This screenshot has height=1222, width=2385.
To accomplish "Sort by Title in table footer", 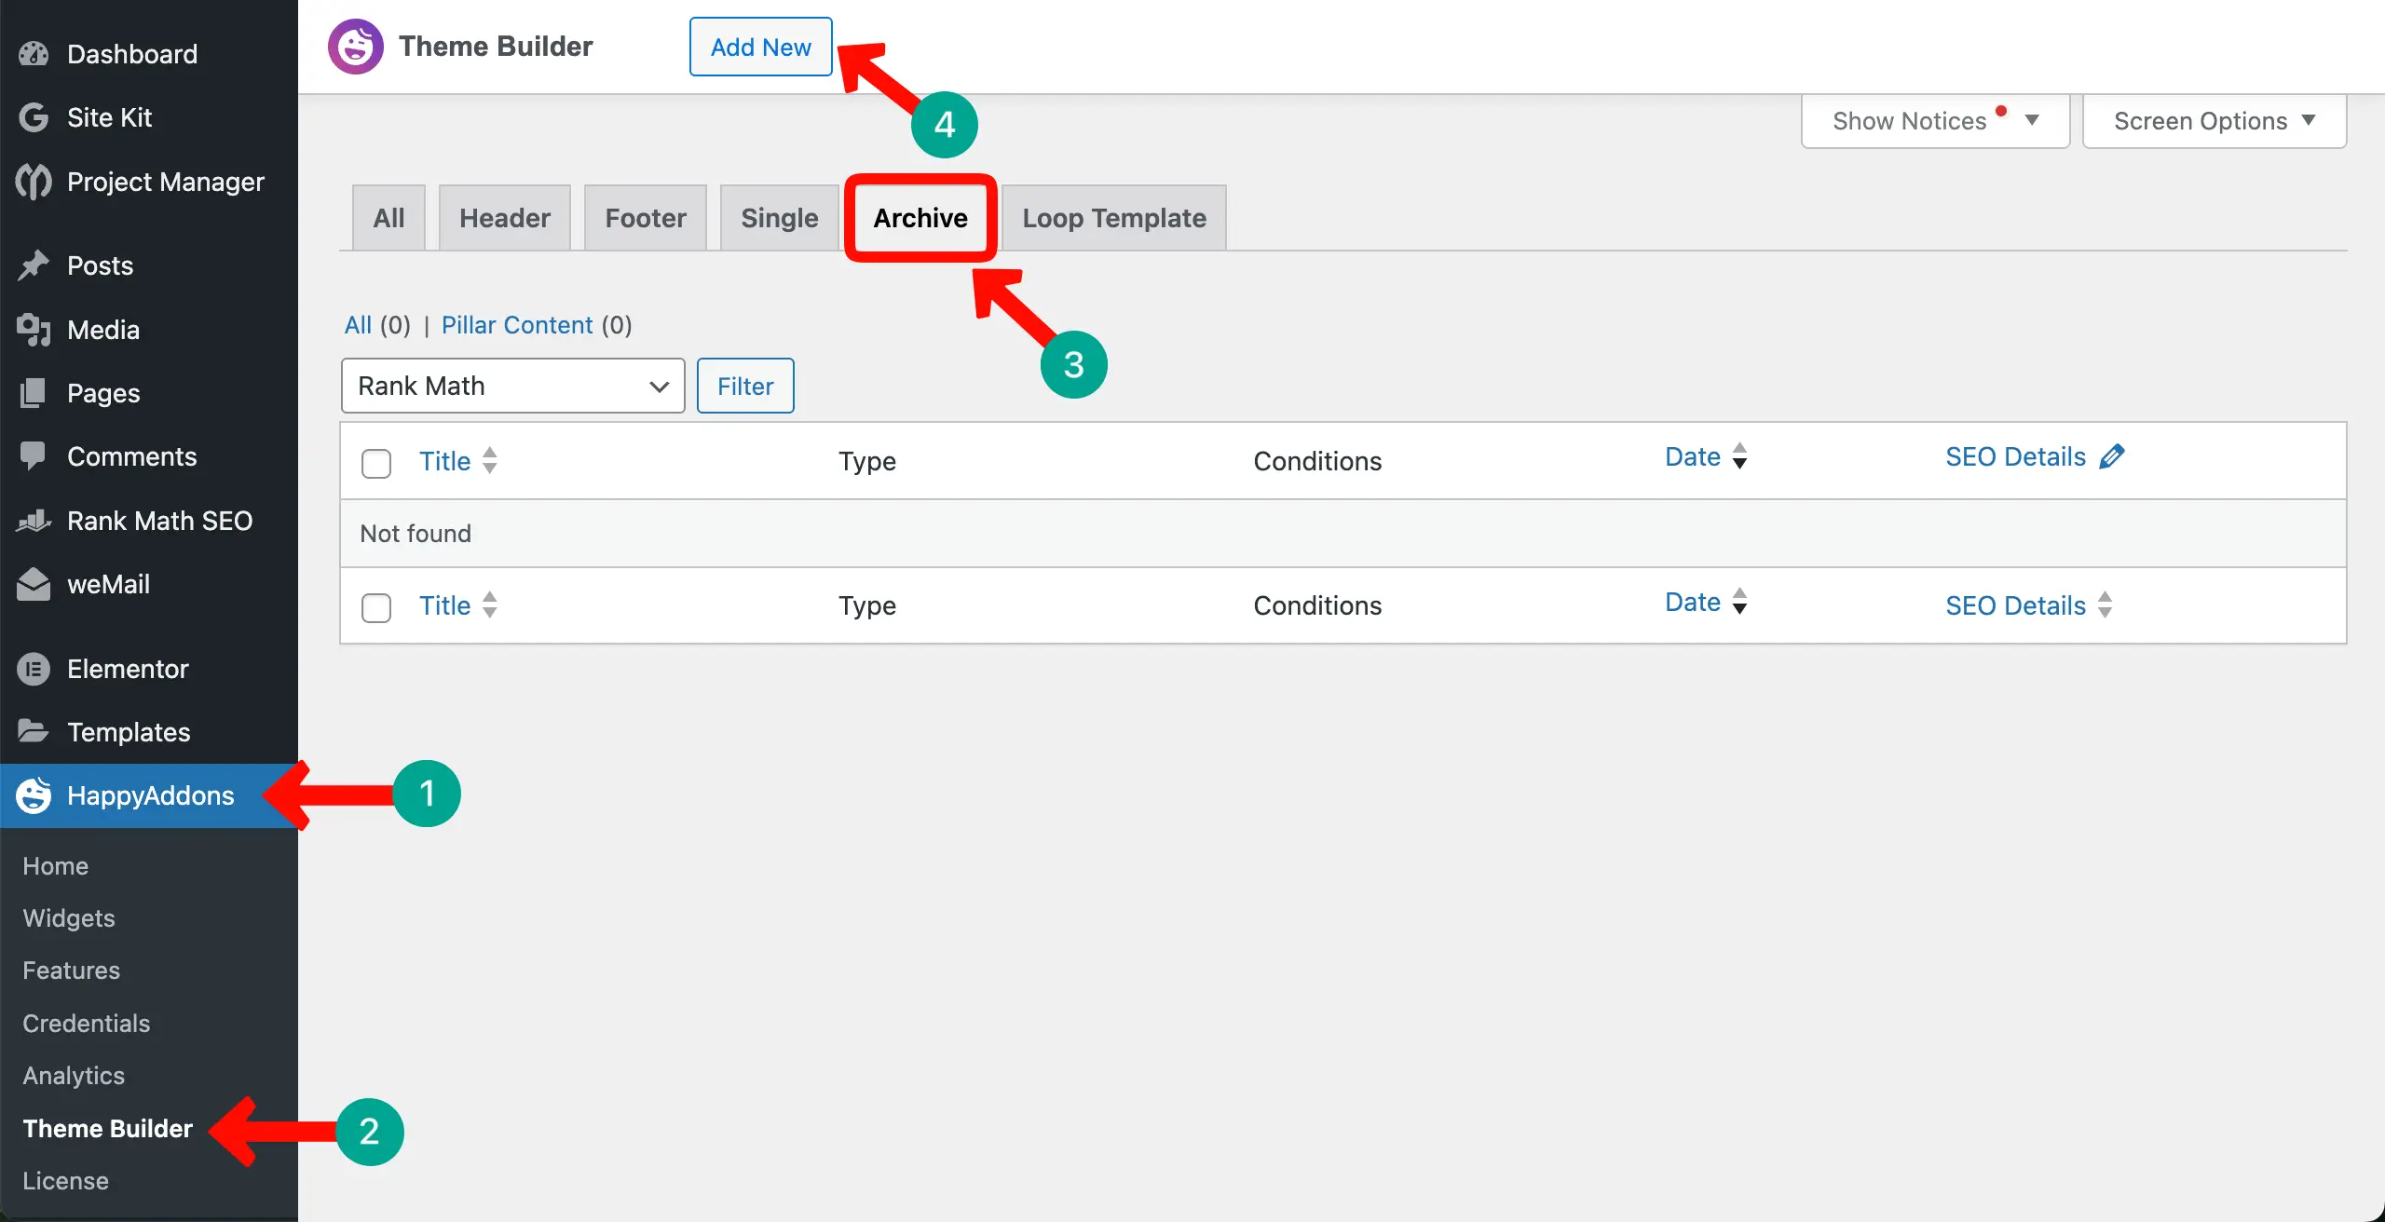I will [444, 605].
